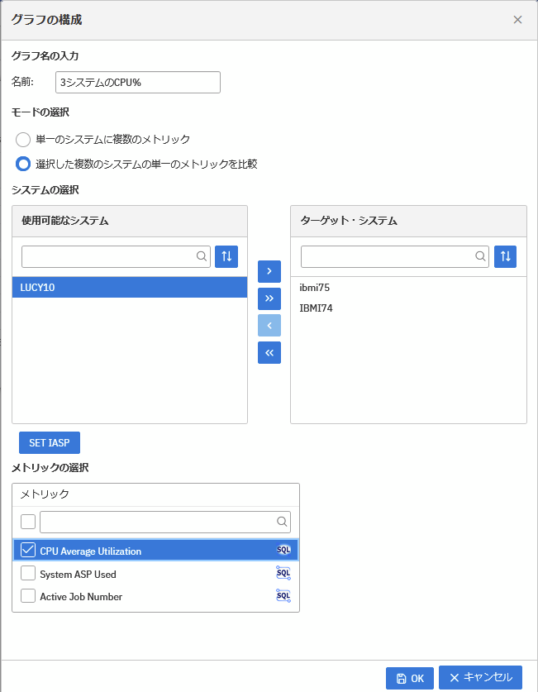Click OK to save the graph
This screenshot has width=538, height=692.
click(x=410, y=678)
